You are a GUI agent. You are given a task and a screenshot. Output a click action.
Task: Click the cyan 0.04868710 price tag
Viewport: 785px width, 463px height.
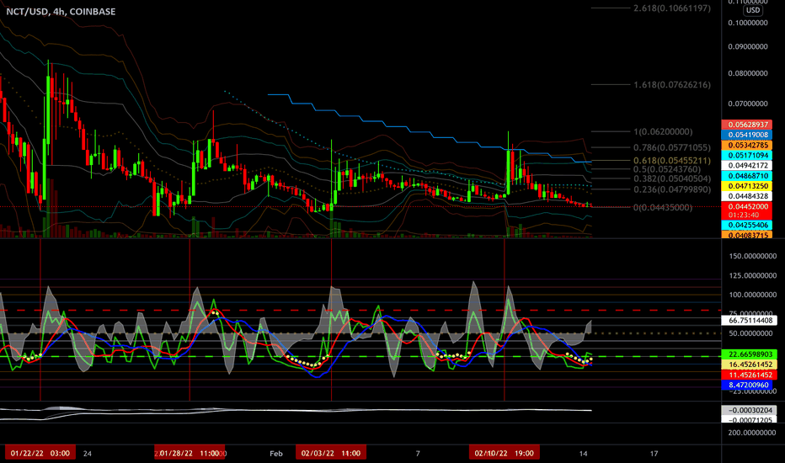(746, 176)
